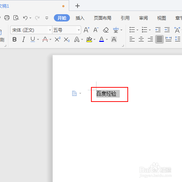
Task: Open font size 五号 combo box
Action: [x=67, y=30]
